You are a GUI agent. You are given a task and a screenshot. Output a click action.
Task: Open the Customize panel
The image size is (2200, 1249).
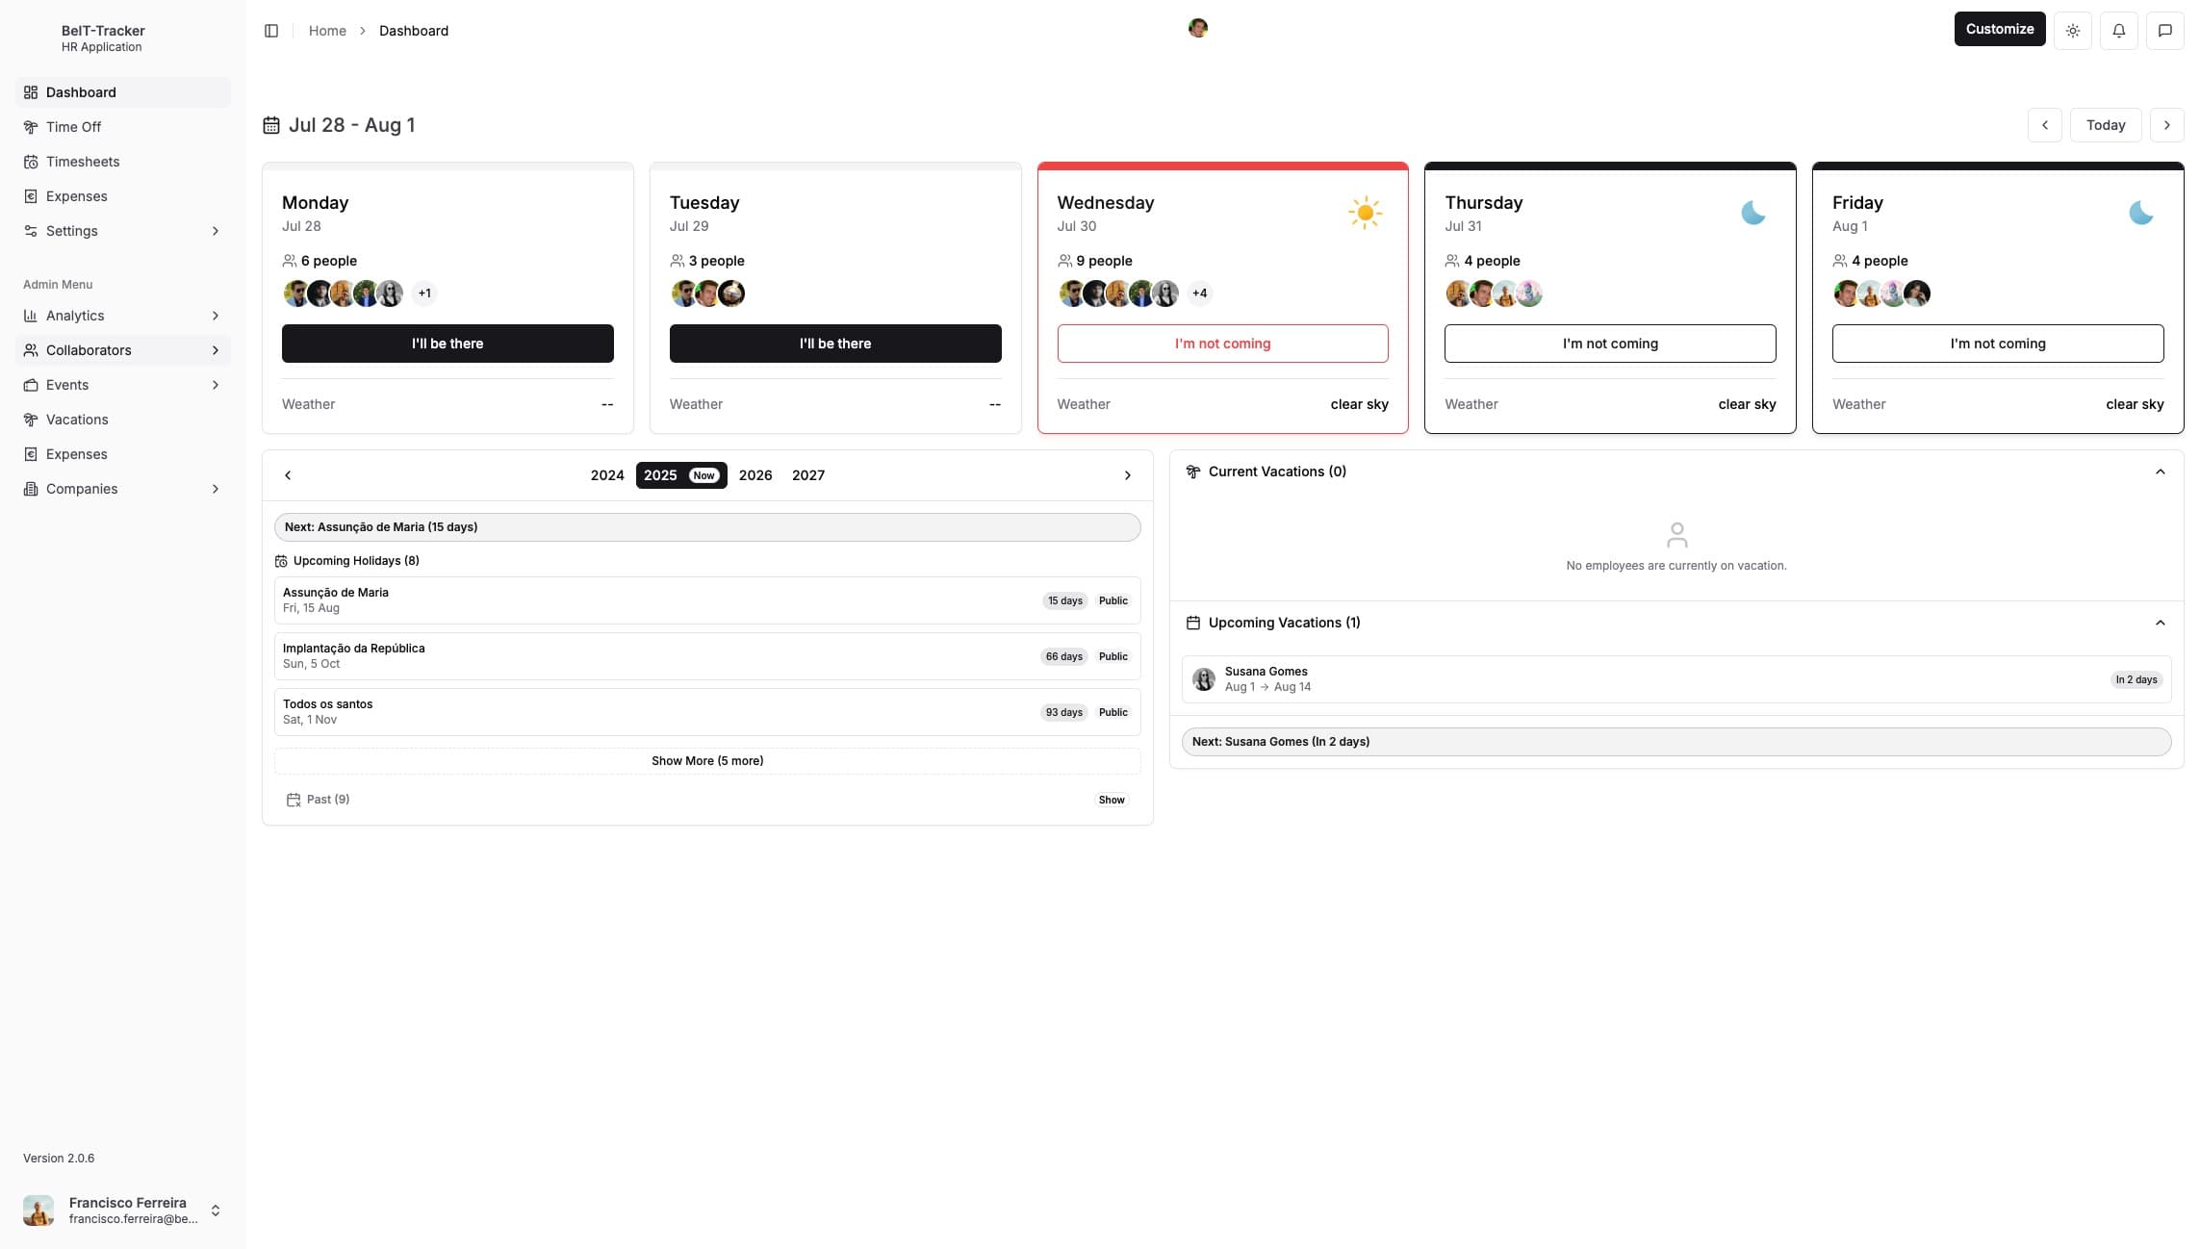[1999, 28]
